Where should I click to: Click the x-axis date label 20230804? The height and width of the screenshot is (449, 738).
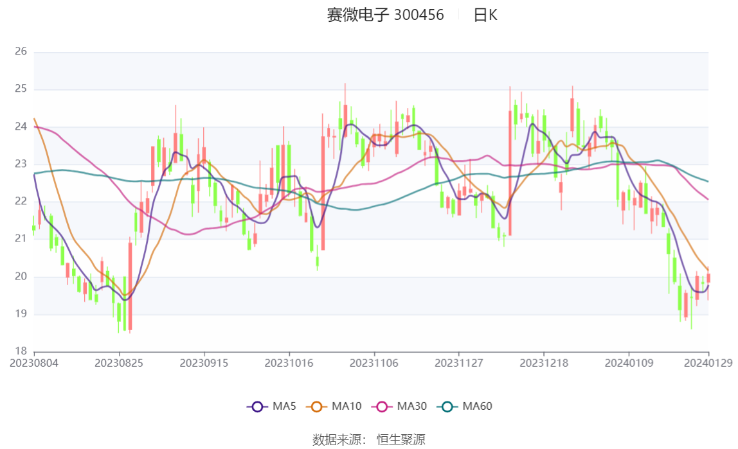click(34, 364)
